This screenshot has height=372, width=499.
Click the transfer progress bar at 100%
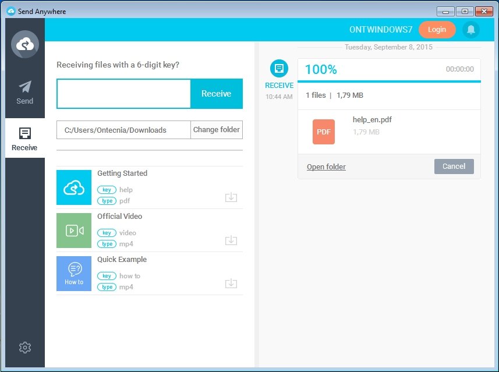(x=389, y=82)
